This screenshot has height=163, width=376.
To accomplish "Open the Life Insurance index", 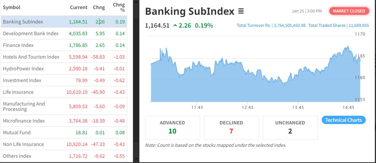I will coord(18,92).
